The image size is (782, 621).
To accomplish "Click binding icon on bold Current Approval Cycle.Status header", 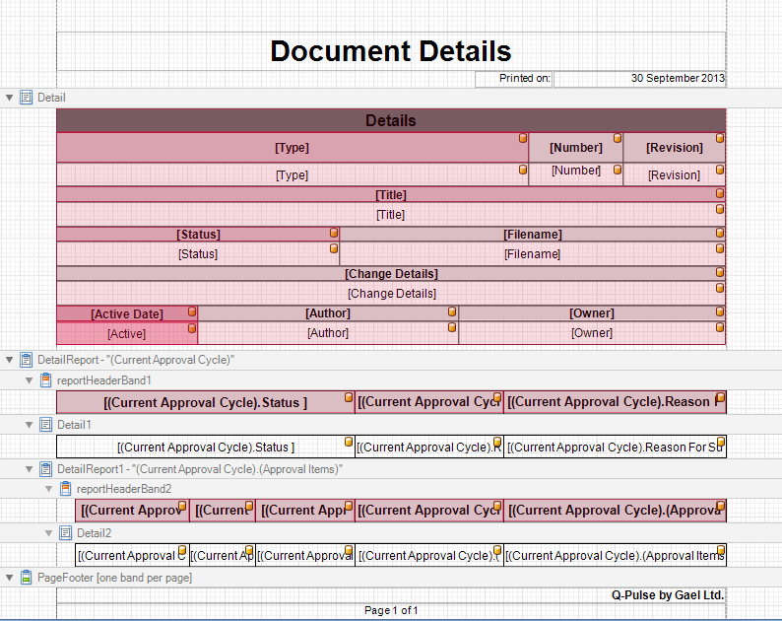I will click(x=349, y=397).
